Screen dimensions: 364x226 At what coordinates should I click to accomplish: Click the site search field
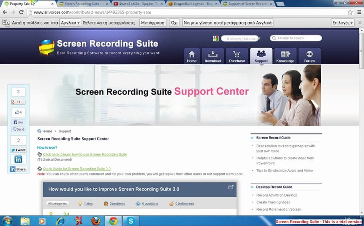tap(296, 38)
